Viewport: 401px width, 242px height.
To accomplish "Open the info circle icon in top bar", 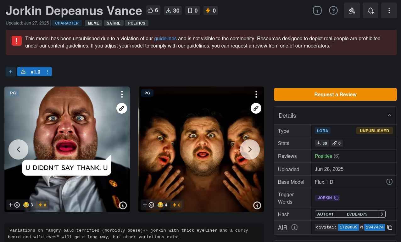I will tap(317, 10).
